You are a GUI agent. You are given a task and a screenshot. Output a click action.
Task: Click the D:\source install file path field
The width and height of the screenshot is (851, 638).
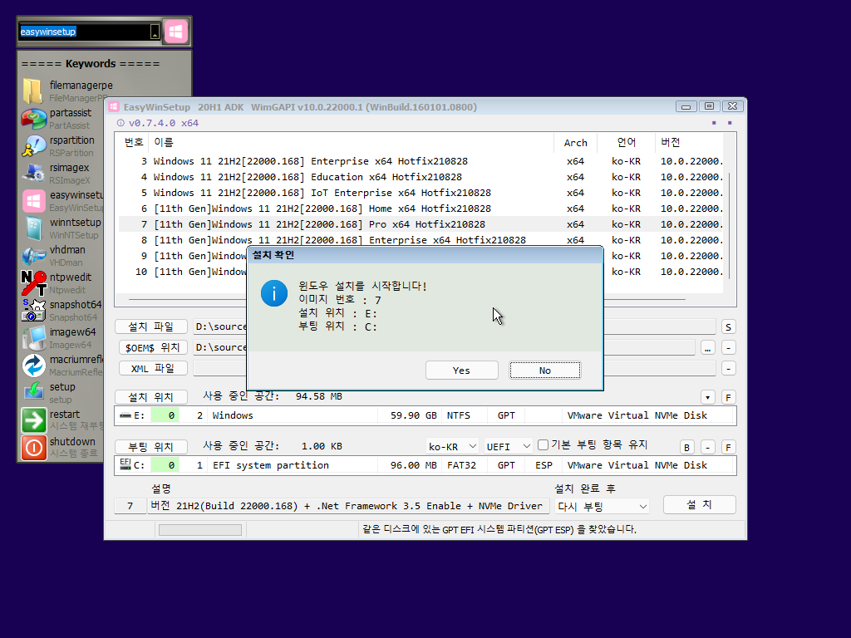[x=455, y=326]
